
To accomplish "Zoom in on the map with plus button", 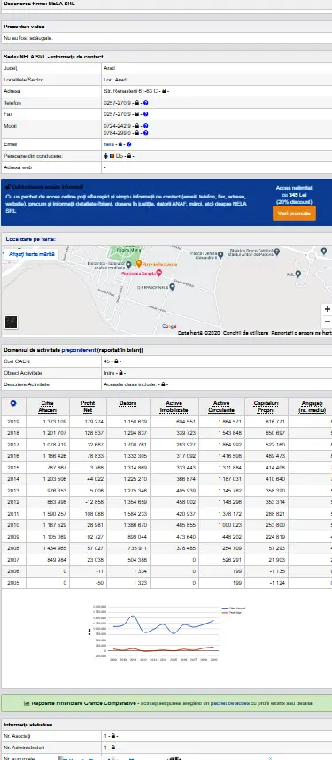I will coord(328,309).
